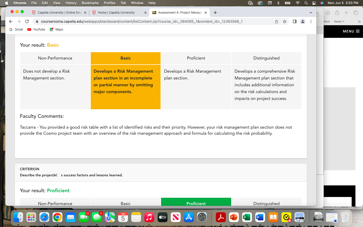Screen dimensions: 363x227
Task: Select the Assessment 4 Project Management tab
Action: tap(179, 13)
